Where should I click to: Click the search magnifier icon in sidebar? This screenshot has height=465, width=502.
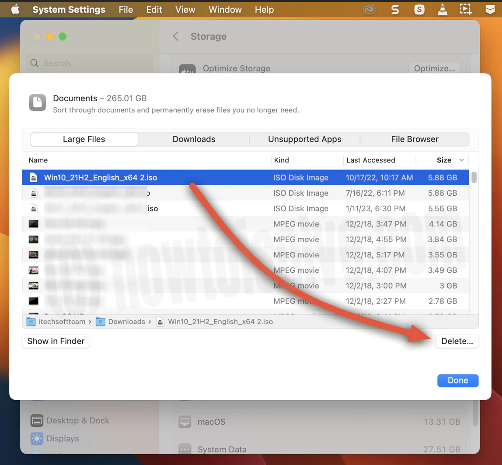[34, 63]
